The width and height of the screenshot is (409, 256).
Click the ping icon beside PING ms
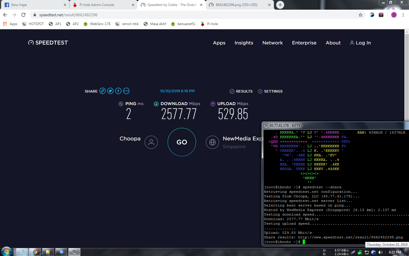pyautogui.click(x=121, y=104)
